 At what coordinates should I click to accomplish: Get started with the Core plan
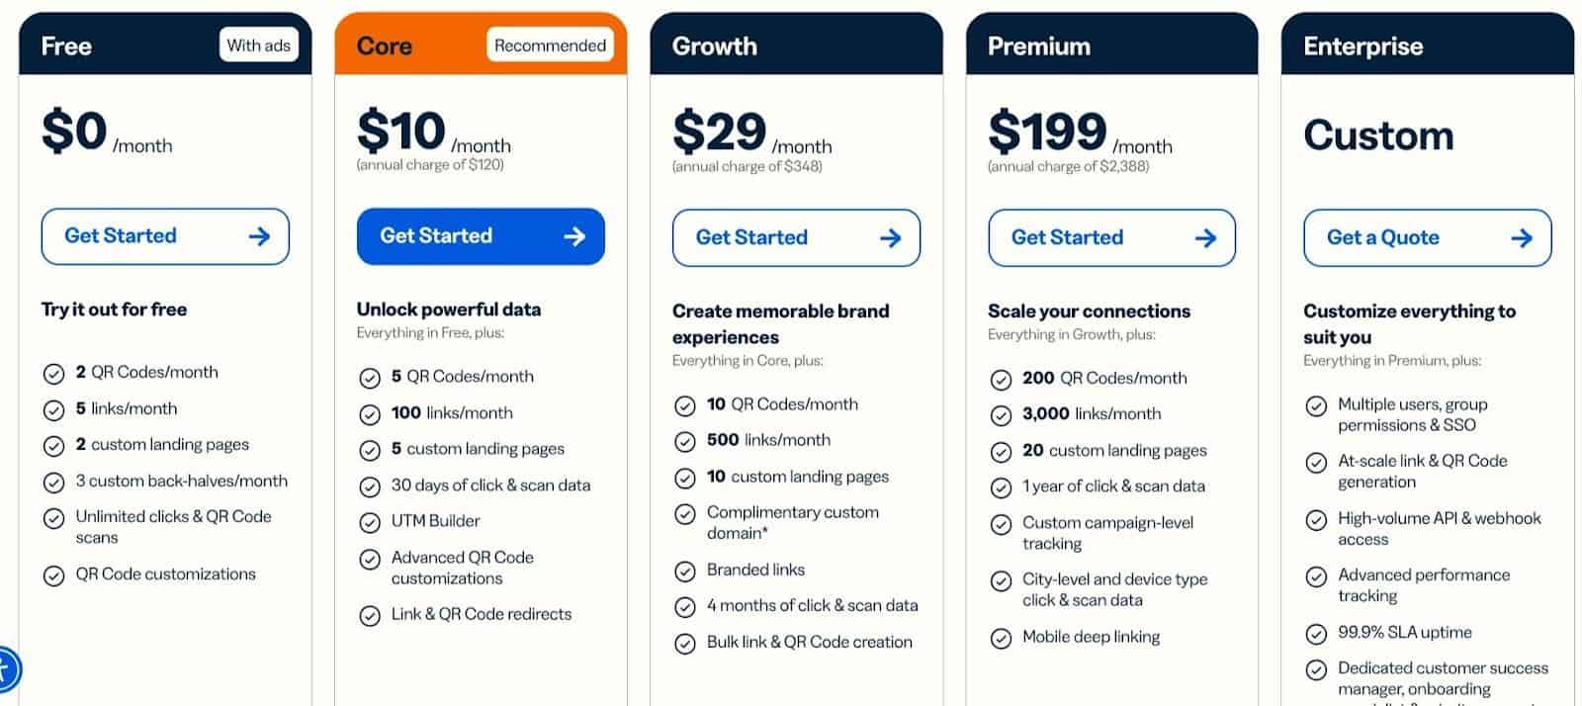click(x=481, y=236)
